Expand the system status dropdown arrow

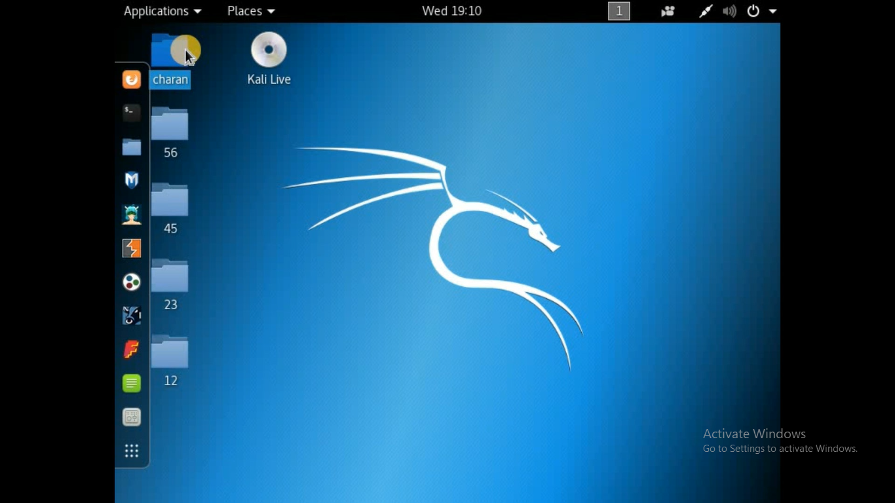[x=772, y=10]
